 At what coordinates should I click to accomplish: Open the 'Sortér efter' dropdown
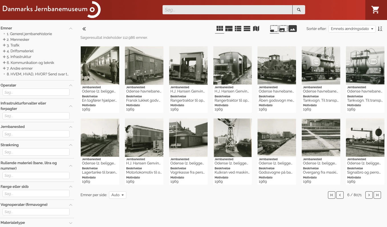pyautogui.click(x=352, y=29)
